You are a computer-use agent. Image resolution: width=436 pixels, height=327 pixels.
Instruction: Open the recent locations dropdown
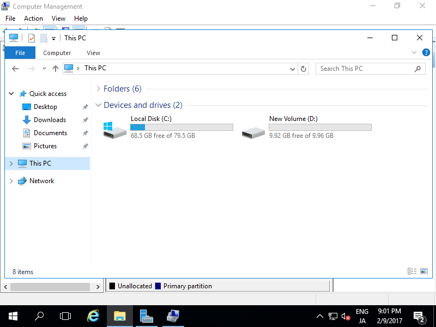44,69
